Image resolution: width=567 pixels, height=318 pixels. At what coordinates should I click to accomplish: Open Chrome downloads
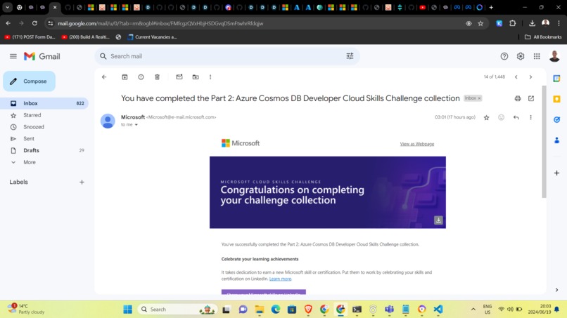pyautogui.click(x=532, y=23)
